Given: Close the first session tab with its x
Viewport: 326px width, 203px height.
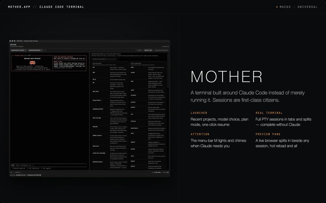Looking at the screenshot, I should point(25,50).
